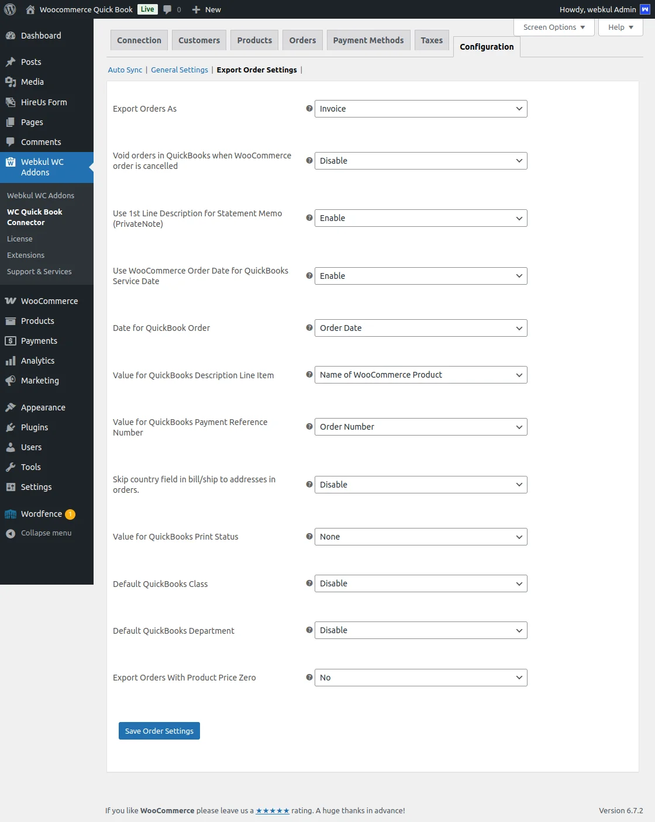Open the QuickBooks Print Status dropdown
655x822 pixels.
(x=420, y=536)
